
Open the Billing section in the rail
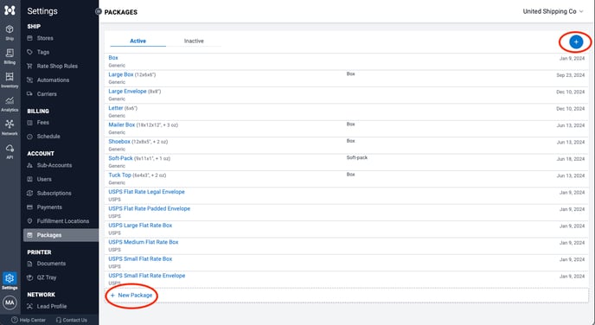coord(10,56)
